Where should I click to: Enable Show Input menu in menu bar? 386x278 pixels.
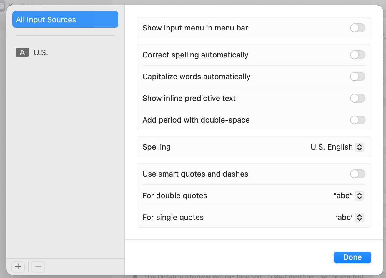point(357,28)
